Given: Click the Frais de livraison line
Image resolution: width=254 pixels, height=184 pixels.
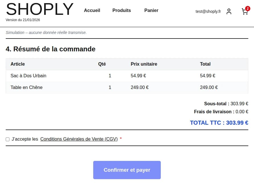Looking at the screenshot, I should click(x=221, y=112).
